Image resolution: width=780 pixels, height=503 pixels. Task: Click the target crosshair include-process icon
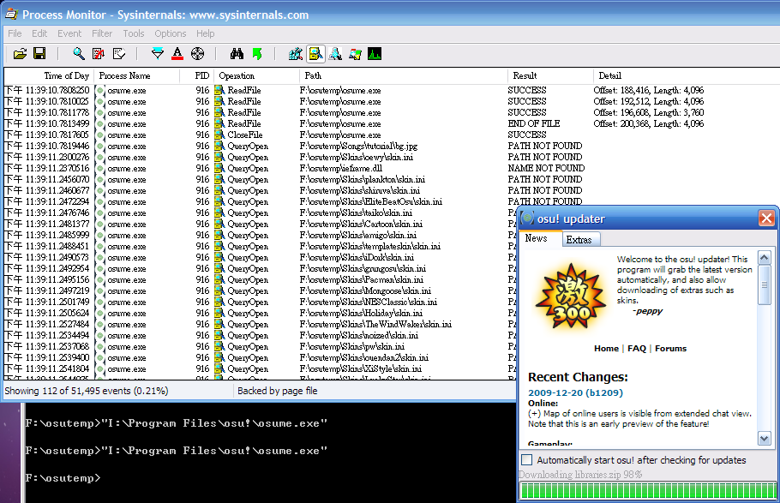coord(197,54)
